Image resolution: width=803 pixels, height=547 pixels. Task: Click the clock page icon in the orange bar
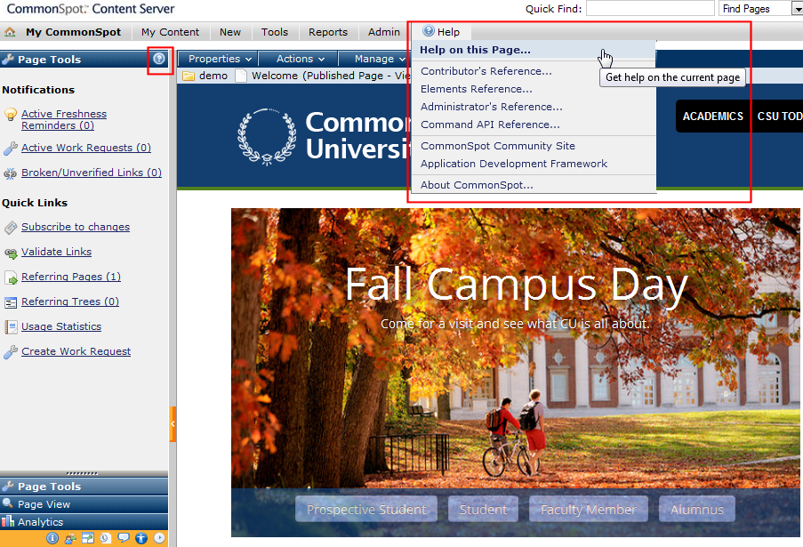pyautogui.click(x=105, y=538)
